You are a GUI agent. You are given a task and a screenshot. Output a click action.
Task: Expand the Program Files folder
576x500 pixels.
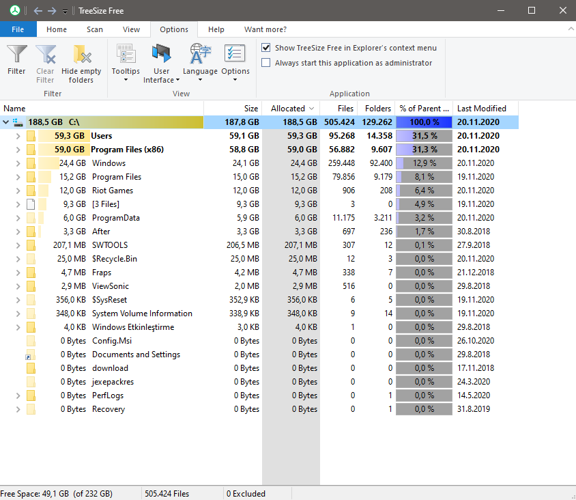click(18, 177)
